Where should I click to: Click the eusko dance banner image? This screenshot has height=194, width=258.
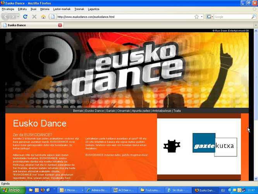(x=127, y=70)
